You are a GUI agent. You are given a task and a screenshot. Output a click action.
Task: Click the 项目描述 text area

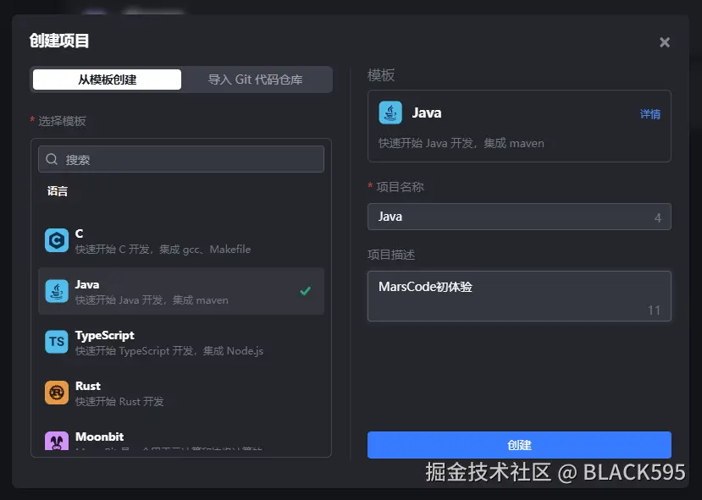tap(519, 296)
